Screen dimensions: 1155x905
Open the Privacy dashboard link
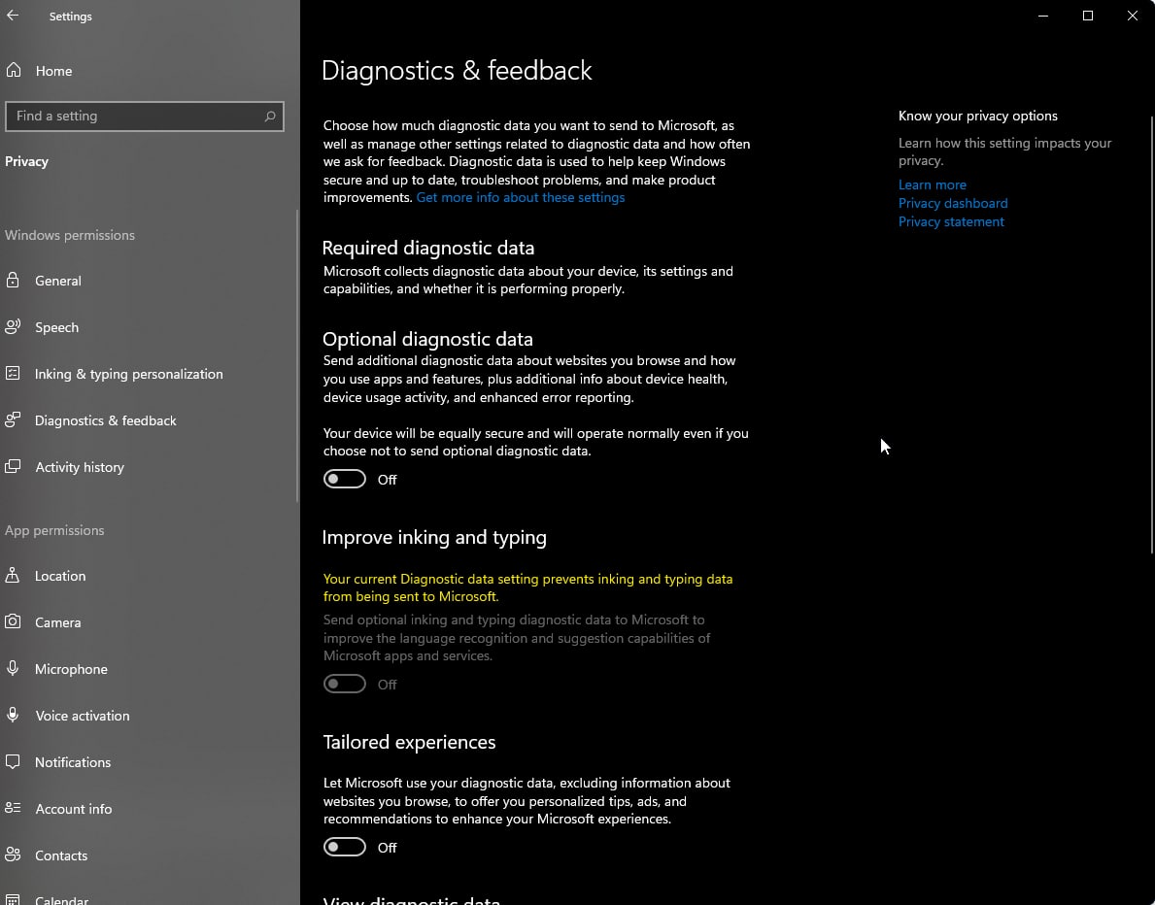coord(952,203)
